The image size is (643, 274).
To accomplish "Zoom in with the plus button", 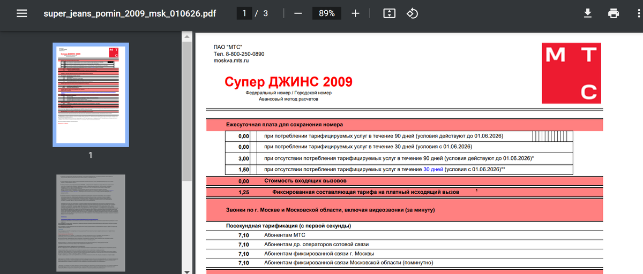I will coord(355,13).
